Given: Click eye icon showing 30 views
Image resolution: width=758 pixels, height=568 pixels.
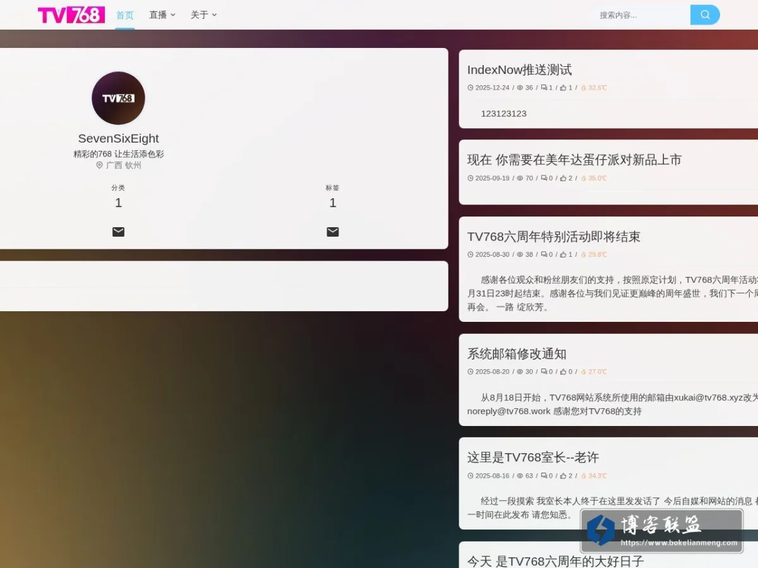Looking at the screenshot, I should click(520, 372).
